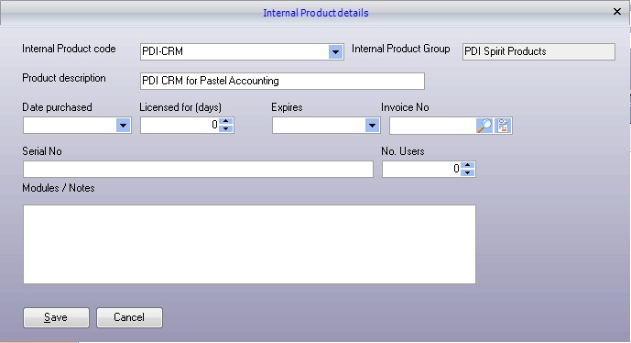
Task: Click the "Internal Product code" label
Action: coord(69,49)
